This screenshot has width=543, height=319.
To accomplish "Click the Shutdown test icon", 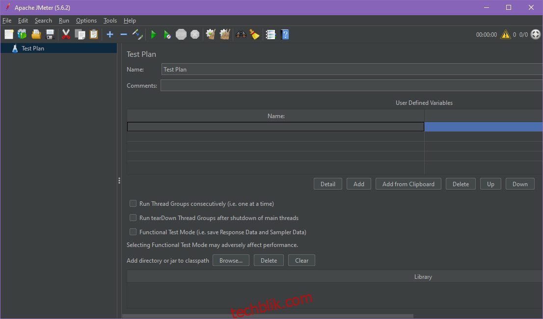I will (x=195, y=34).
